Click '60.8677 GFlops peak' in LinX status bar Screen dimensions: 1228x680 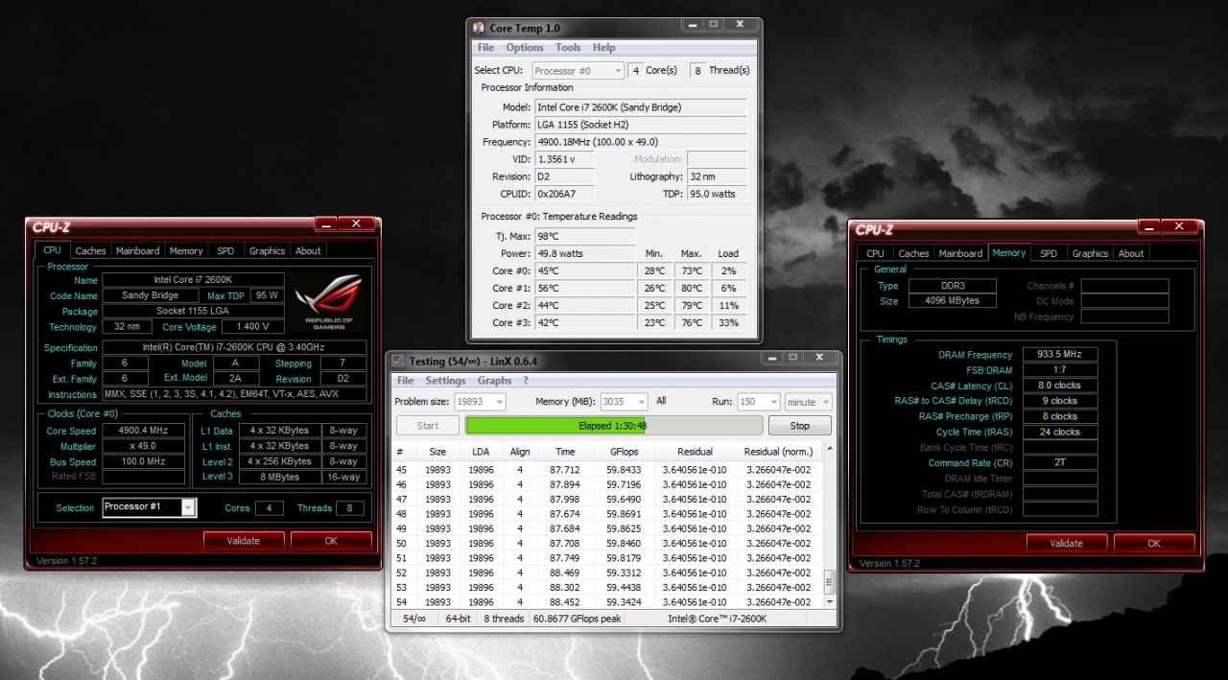click(578, 619)
